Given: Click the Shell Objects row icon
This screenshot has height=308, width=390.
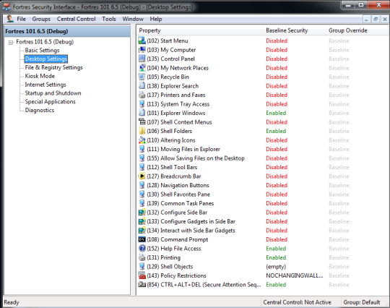Looking at the screenshot, I should pos(142,266).
